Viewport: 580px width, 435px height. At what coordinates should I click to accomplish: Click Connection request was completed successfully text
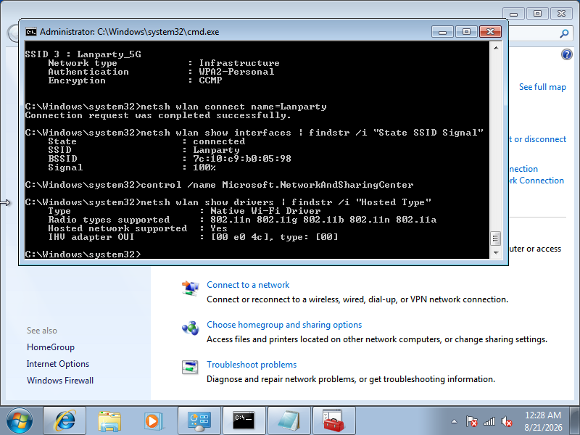pos(158,115)
